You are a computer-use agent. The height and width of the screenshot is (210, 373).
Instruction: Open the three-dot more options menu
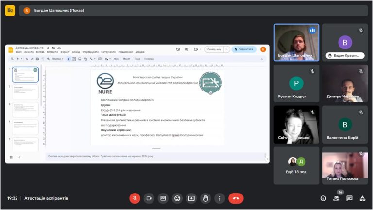(220, 198)
